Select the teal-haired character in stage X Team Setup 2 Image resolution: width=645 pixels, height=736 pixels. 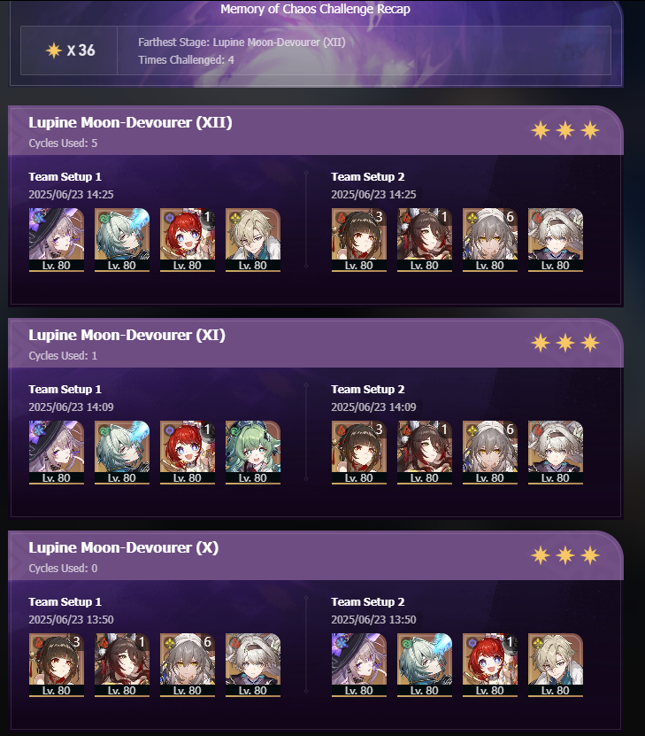(x=425, y=665)
